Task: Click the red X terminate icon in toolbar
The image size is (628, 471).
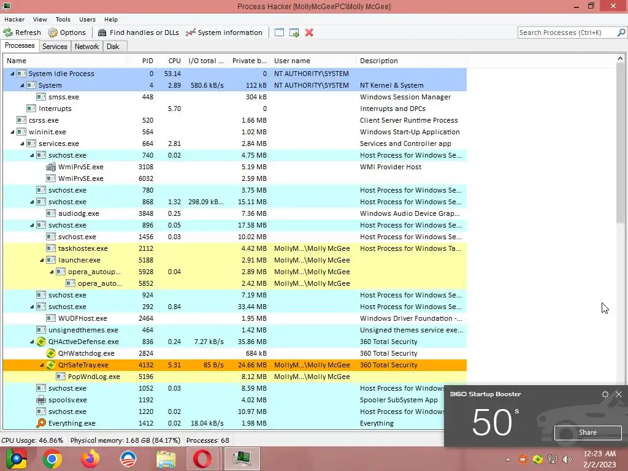Action: point(309,33)
